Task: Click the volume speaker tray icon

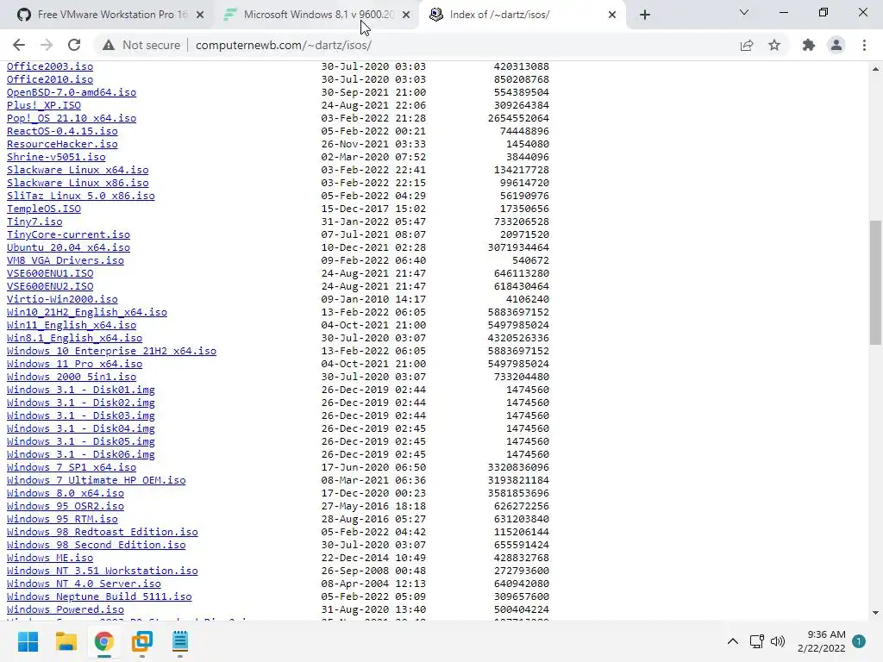Action: click(x=778, y=641)
